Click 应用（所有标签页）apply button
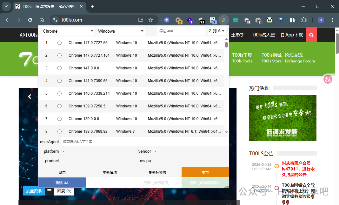The image size is (339, 205). 204,183
